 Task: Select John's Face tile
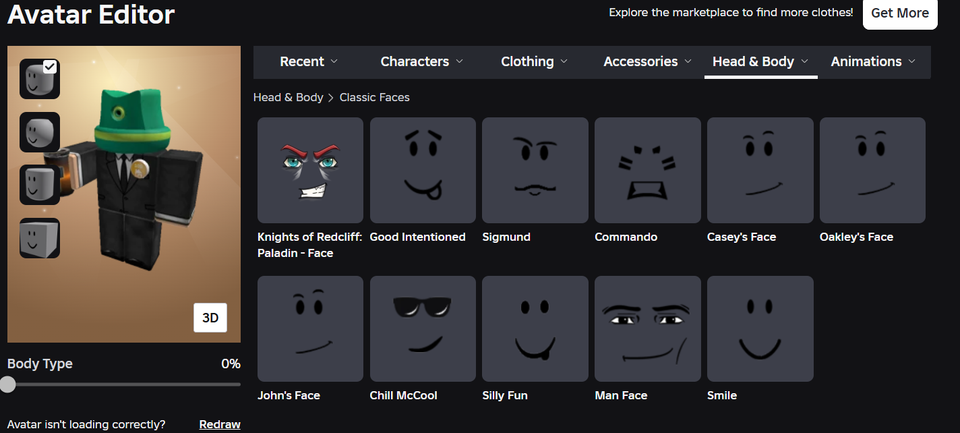(310, 328)
